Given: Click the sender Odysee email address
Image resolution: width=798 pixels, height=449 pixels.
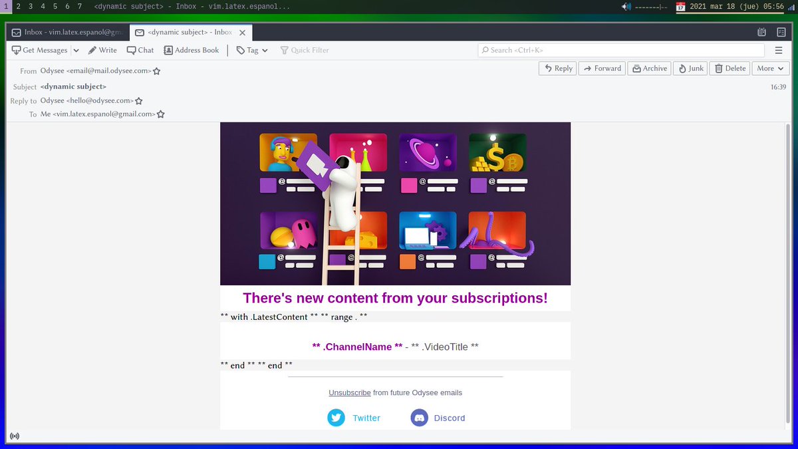Looking at the screenshot, I should 96,71.
